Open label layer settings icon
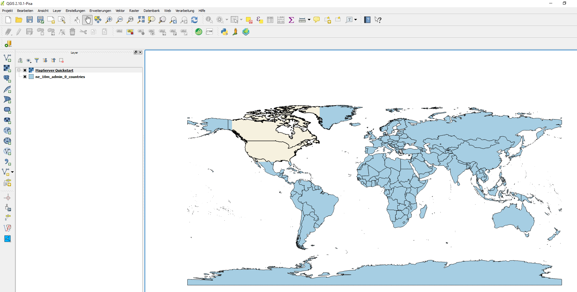 pos(119,32)
